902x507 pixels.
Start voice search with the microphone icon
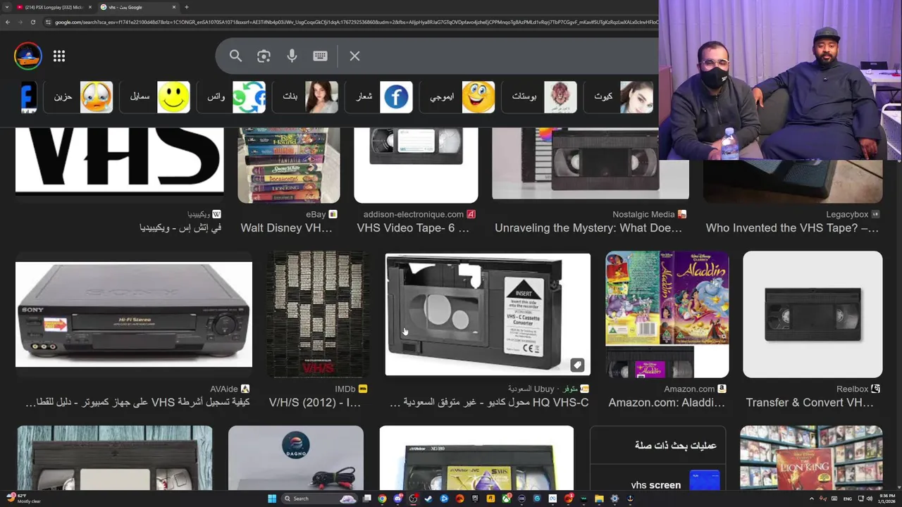(292, 56)
